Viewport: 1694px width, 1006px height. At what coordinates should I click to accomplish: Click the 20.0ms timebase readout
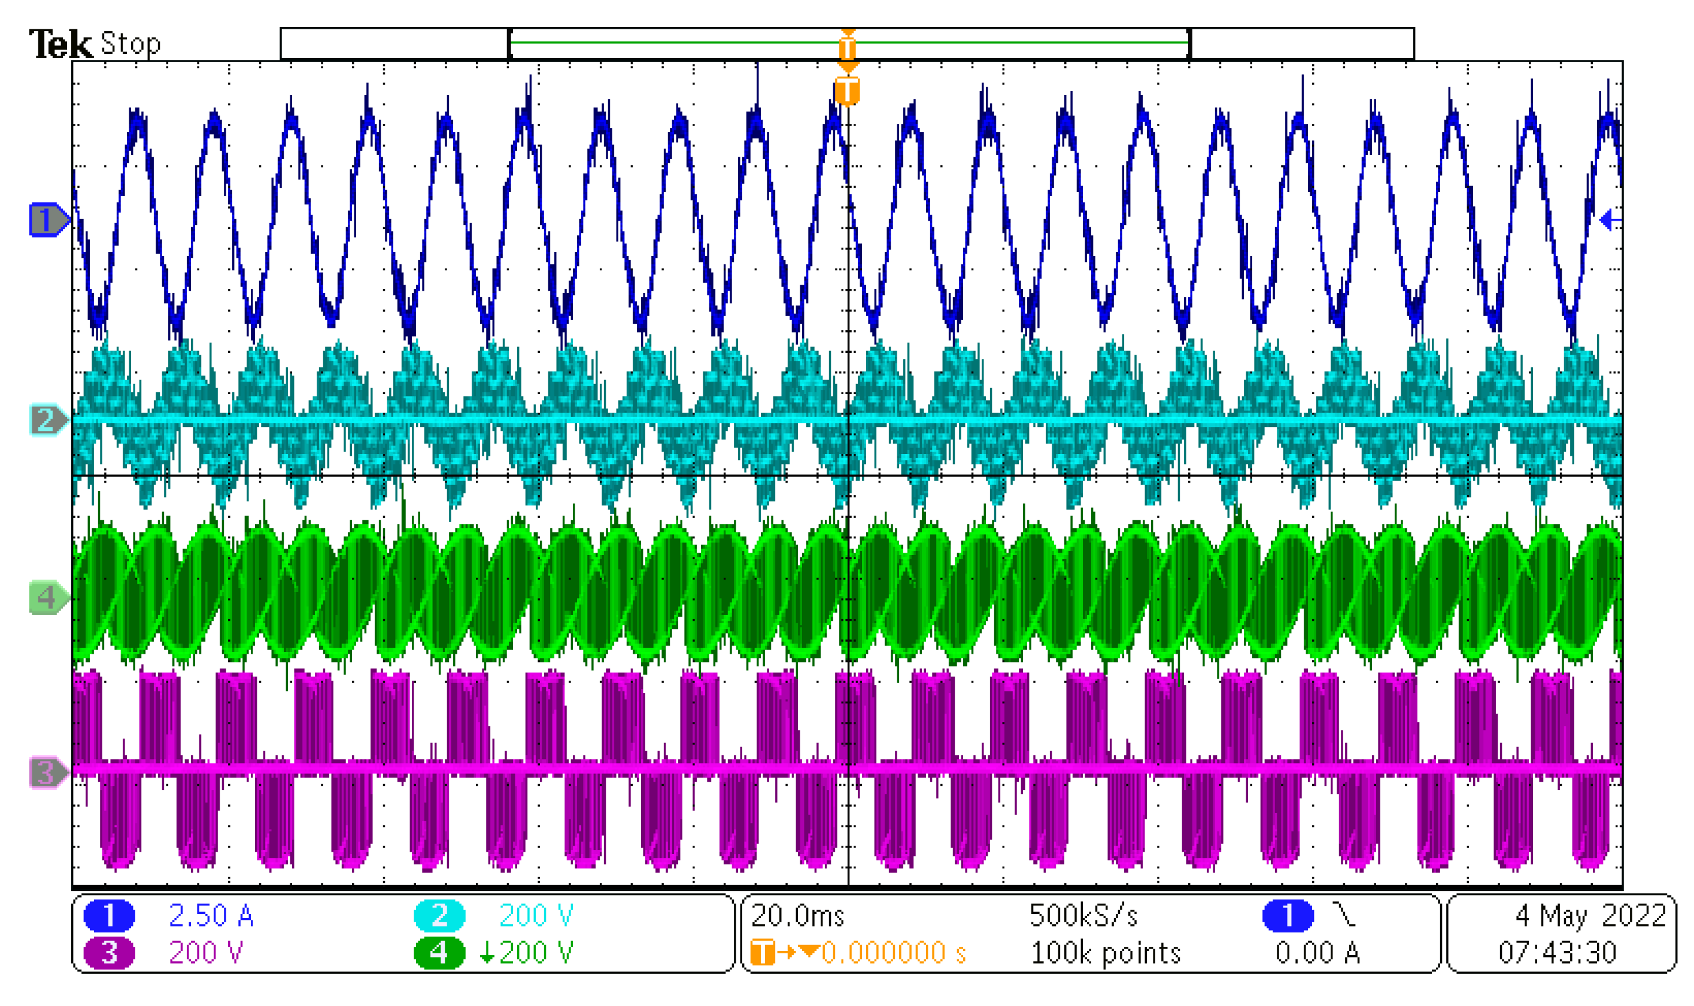click(x=798, y=916)
